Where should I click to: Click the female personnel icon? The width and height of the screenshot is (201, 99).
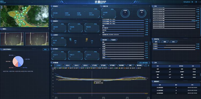click(87, 40)
